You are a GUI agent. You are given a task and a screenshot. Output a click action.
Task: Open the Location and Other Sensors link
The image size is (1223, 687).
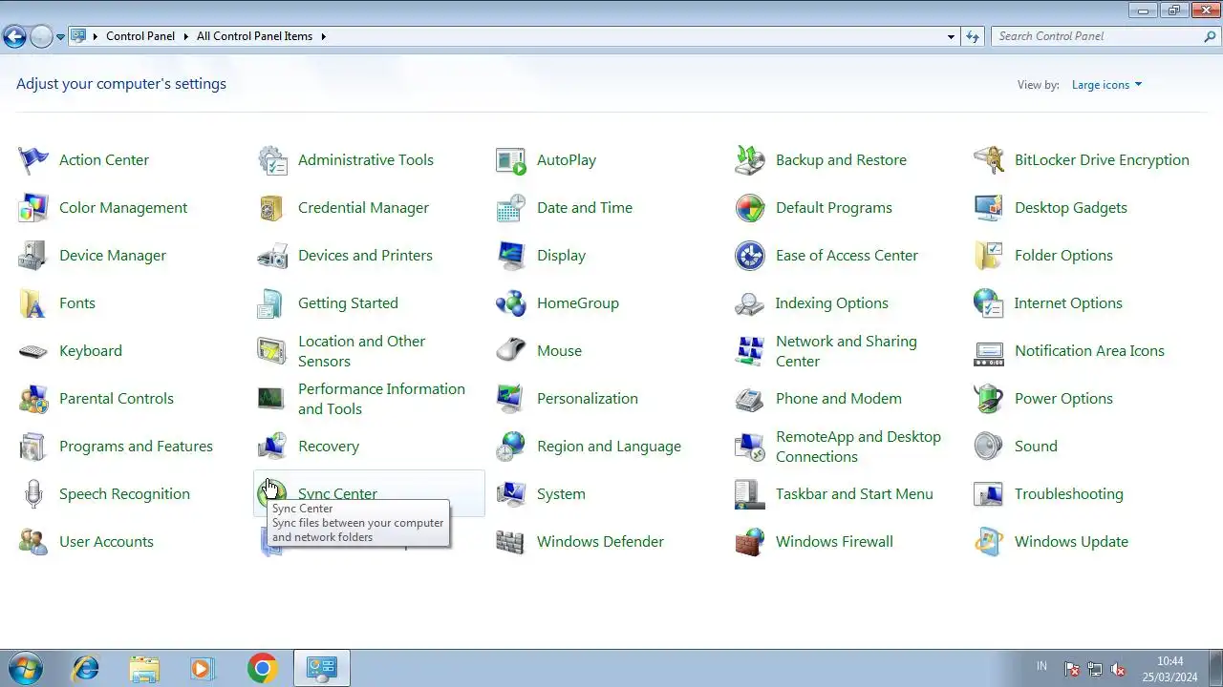point(361,351)
